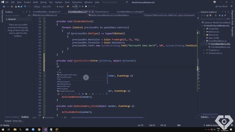
Task: Open the Analyze menu
Action: [x=59, y=2]
